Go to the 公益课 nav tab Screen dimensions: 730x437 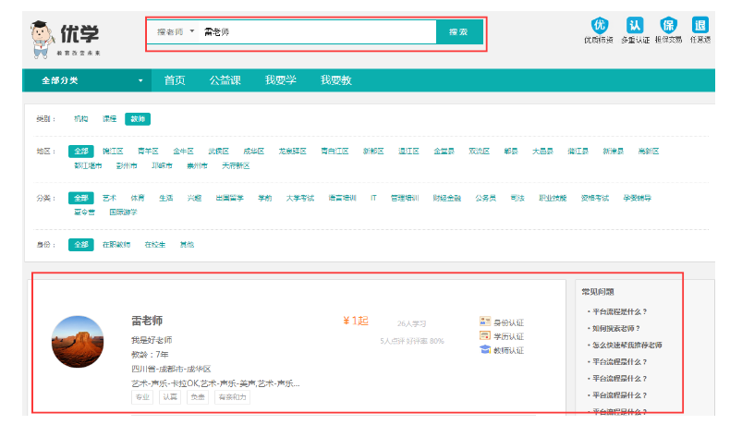coord(225,80)
